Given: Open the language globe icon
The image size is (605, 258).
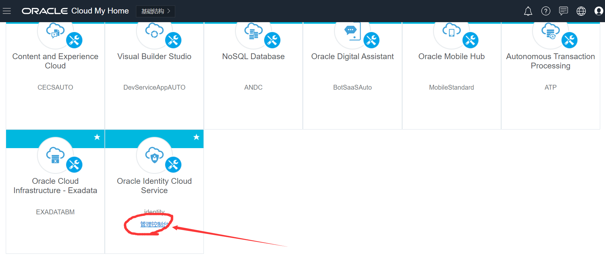Looking at the screenshot, I should tap(581, 11).
